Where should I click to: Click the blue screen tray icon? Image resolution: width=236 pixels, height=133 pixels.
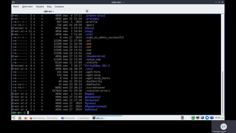point(202,118)
